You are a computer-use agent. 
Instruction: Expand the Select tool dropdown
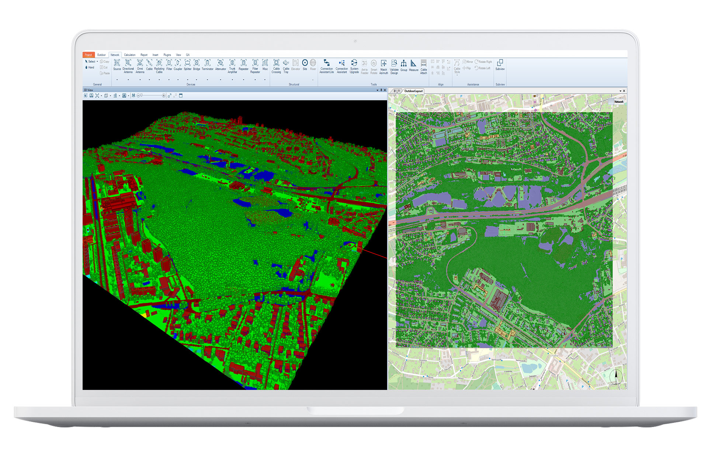[x=97, y=62]
